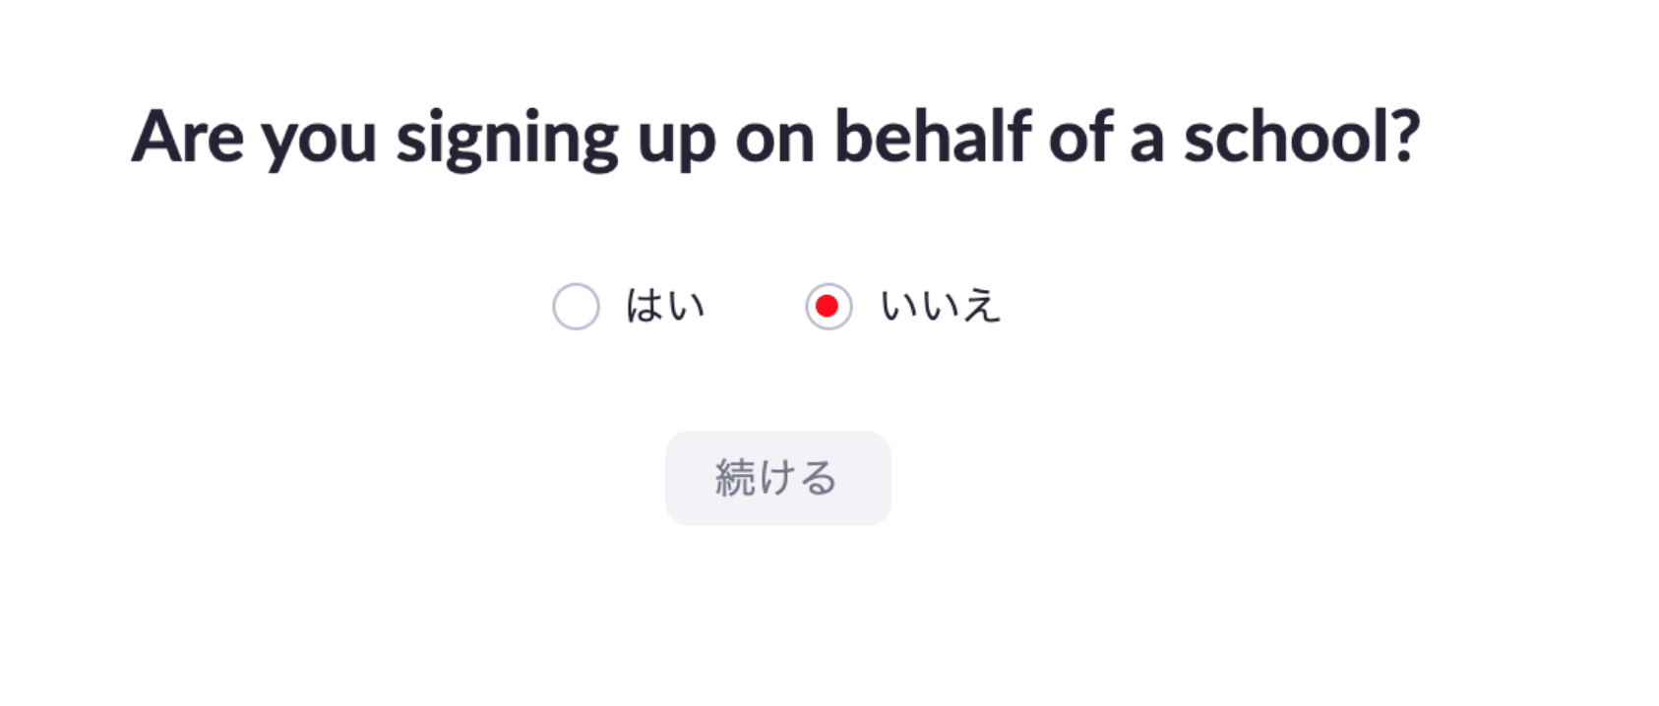Click the はい label text
The image size is (1659, 706).
coord(665,307)
